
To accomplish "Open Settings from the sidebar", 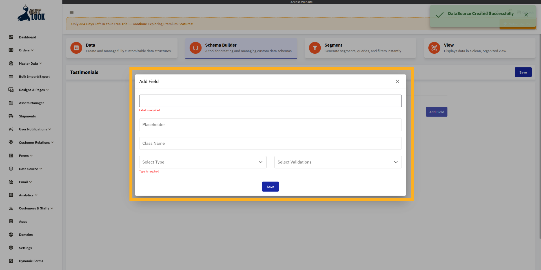I will click(x=25, y=248).
